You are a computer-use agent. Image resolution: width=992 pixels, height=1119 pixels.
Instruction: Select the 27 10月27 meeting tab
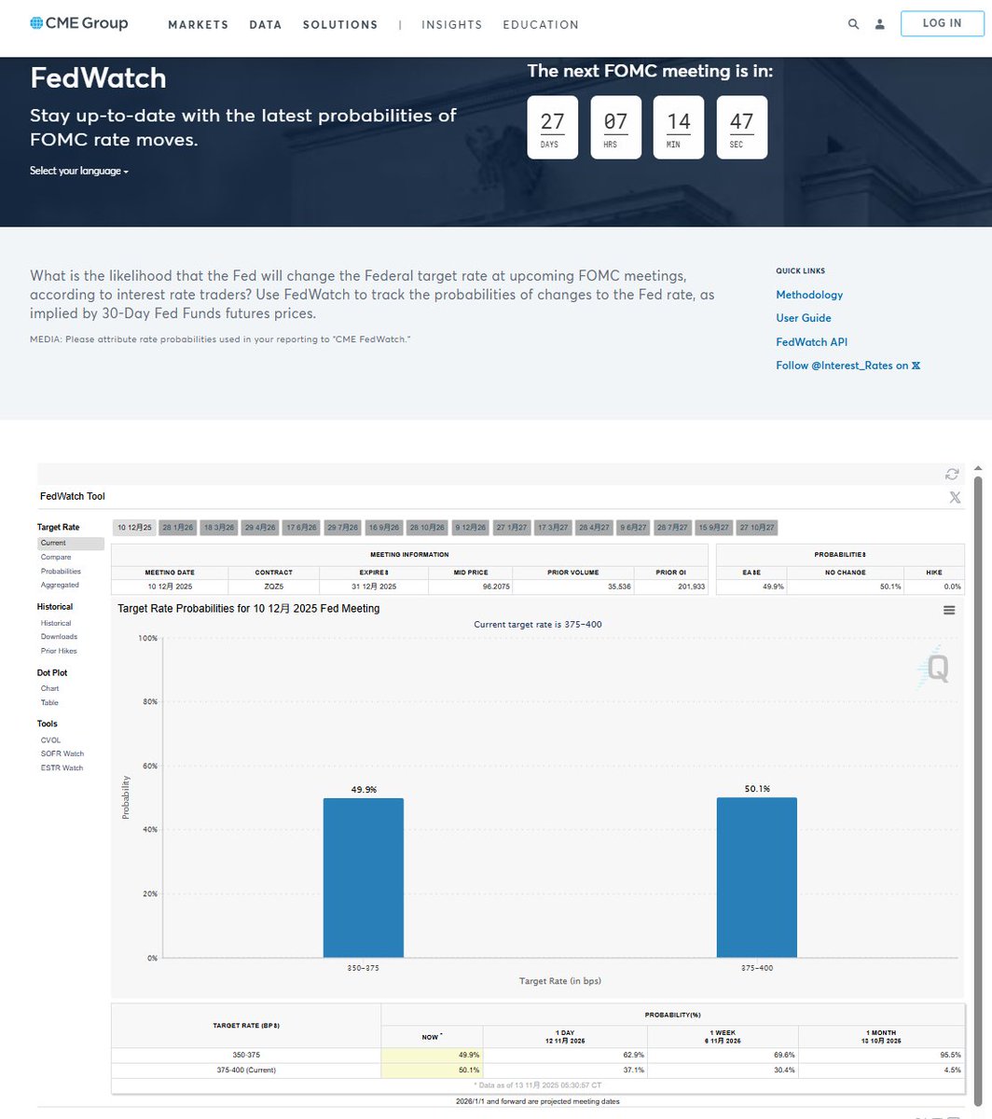coord(756,528)
